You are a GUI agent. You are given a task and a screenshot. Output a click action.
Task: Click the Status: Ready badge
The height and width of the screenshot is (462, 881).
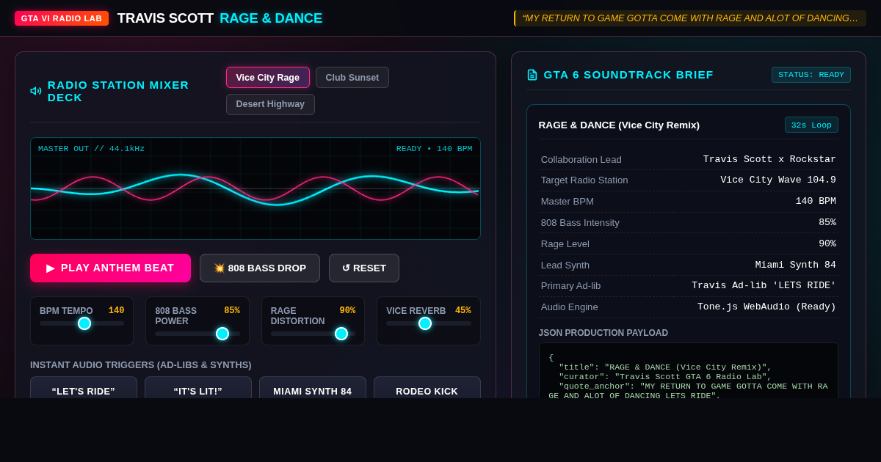click(811, 75)
